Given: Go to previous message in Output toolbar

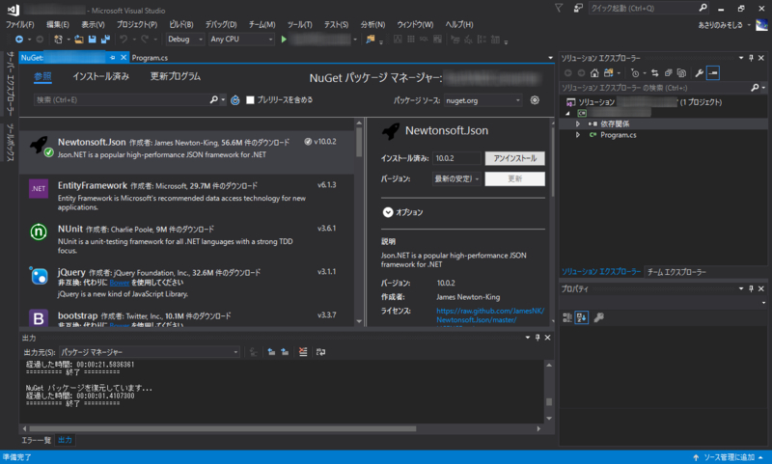Looking at the screenshot, I should pyautogui.click(x=271, y=352).
